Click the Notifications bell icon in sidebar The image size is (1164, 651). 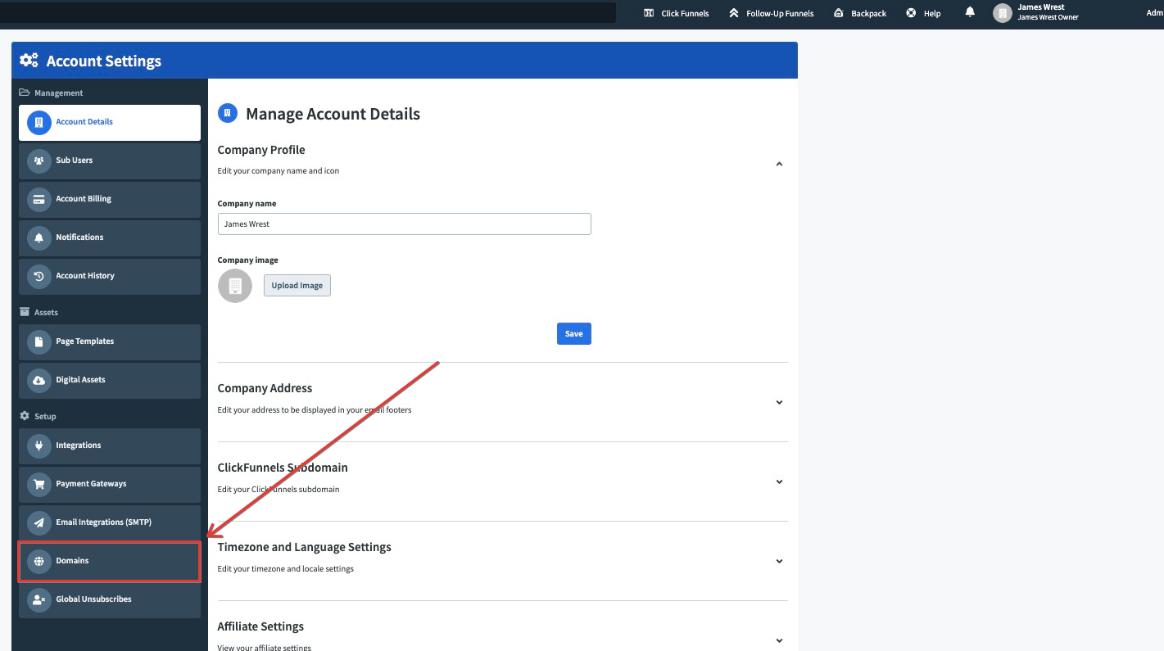[x=38, y=237]
